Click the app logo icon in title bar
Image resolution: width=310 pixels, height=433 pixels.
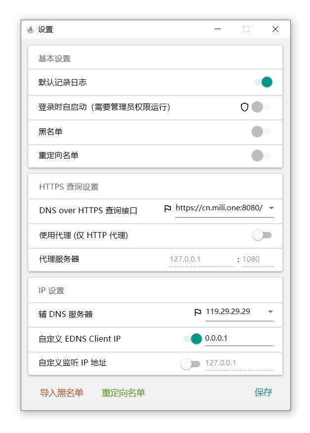click(x=30, y=30)
